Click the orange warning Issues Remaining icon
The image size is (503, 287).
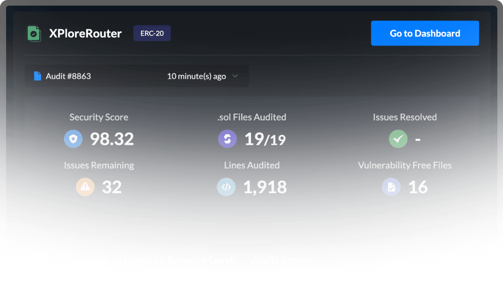click(85, 187)
